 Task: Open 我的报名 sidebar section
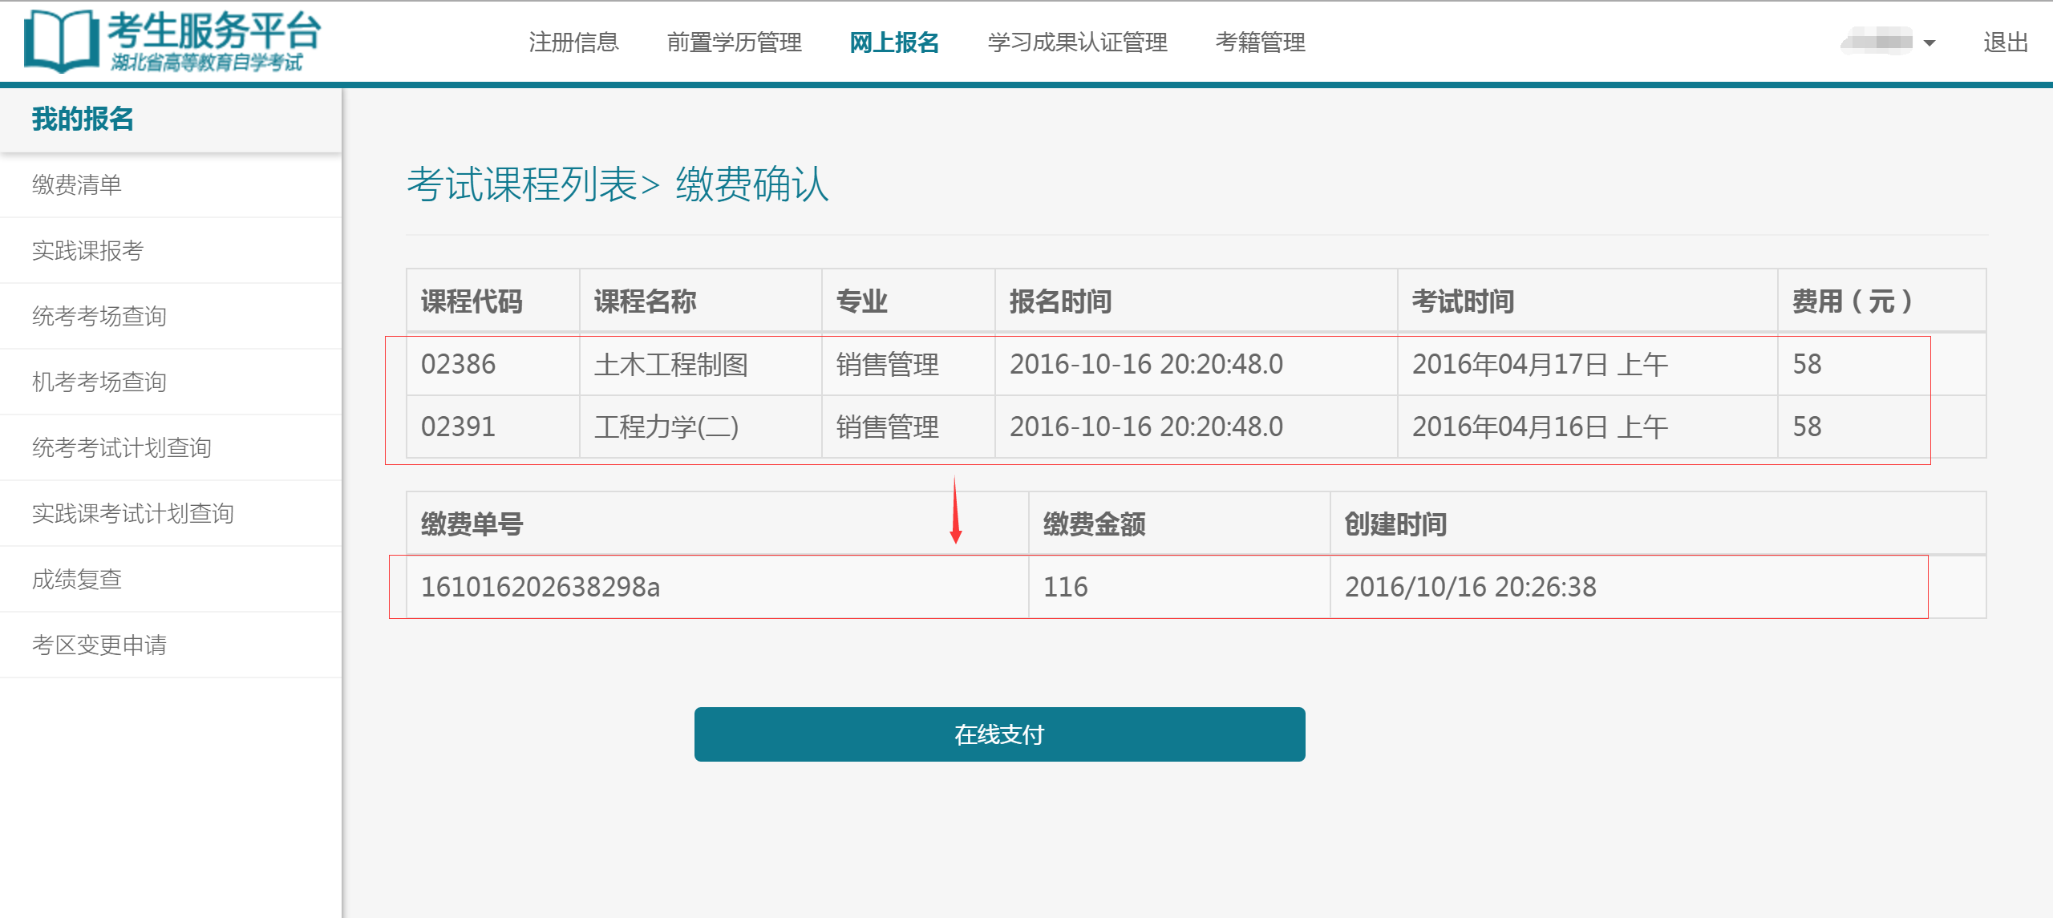83,119
